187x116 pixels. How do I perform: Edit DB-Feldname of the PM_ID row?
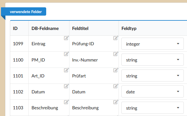pyautogui.click(x=66, y=54)
